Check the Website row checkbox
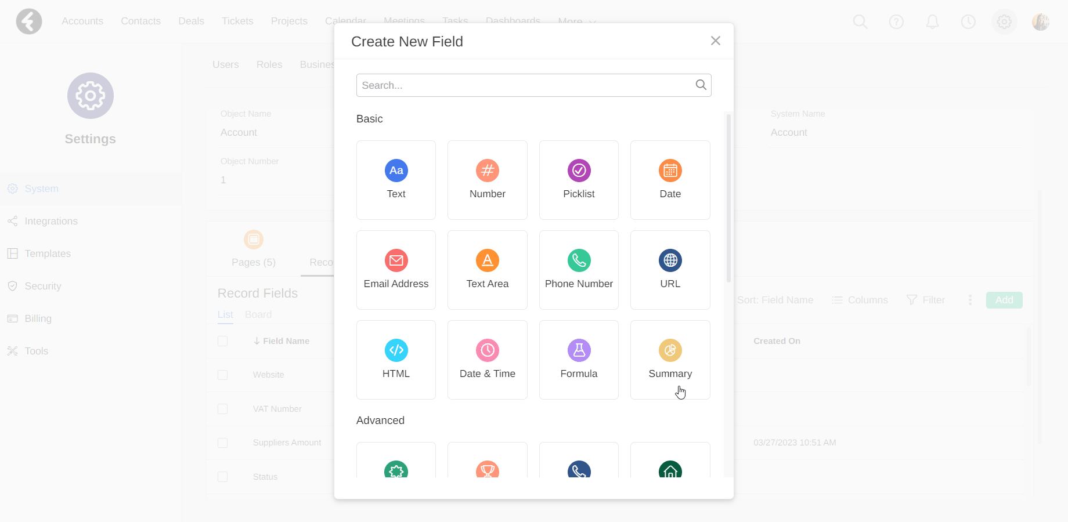The width and height of the screenshot is (1068, 522). click(x=222, y=375)
